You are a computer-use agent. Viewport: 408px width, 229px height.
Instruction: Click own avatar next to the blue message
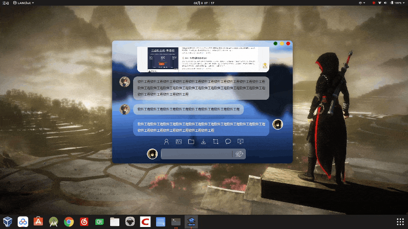pos(277,124)
